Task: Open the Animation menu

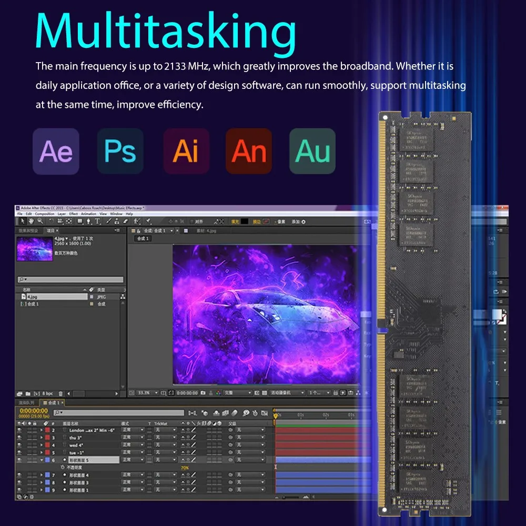Action: point(88,214)
